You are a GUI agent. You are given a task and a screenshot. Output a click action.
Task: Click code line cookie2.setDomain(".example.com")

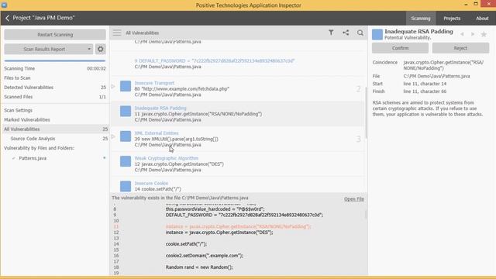pos(205,256)
